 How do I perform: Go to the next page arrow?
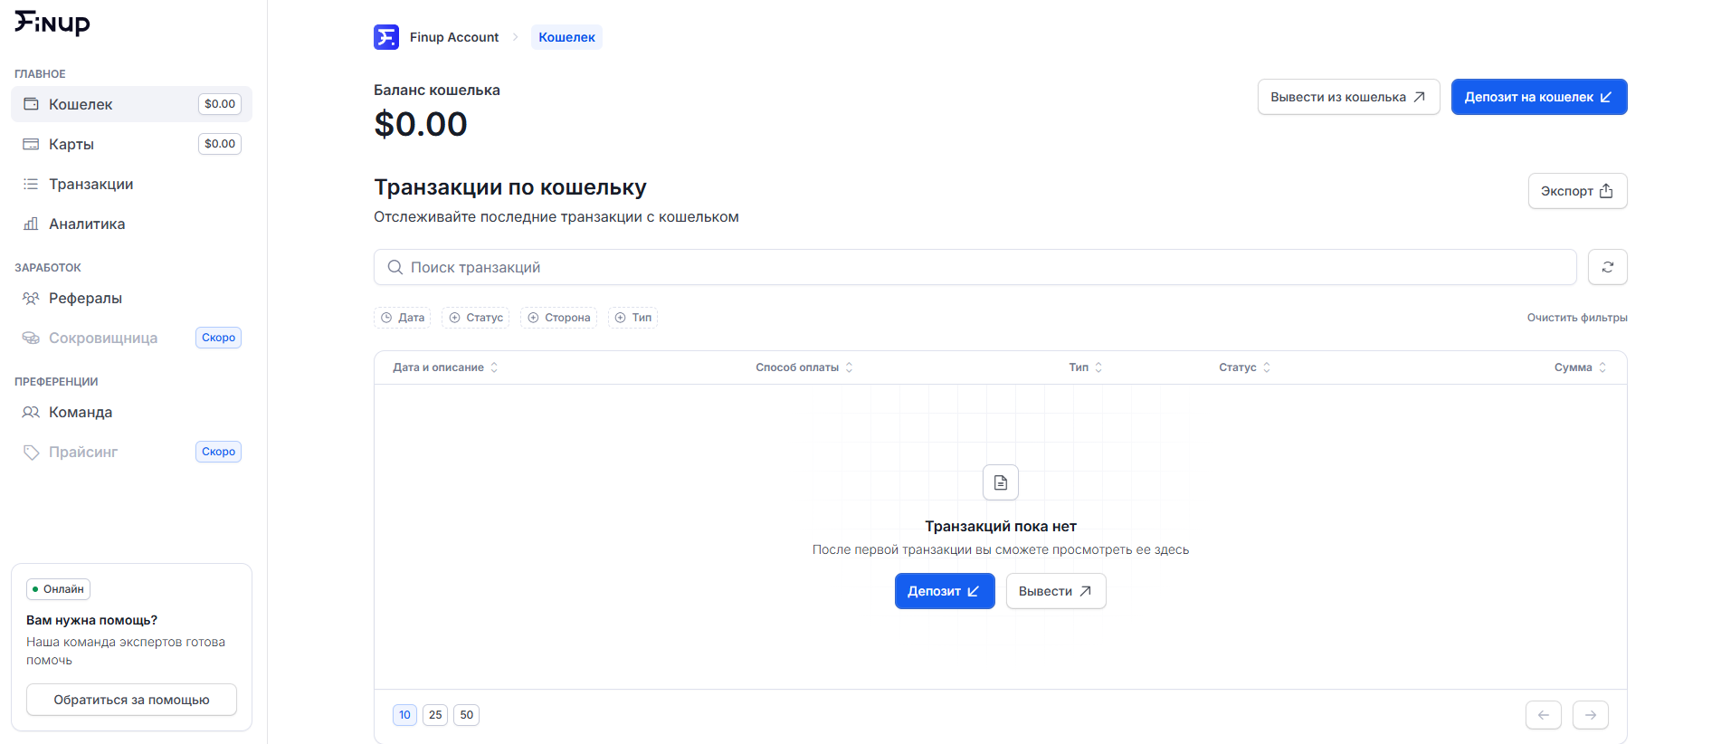1590,715
